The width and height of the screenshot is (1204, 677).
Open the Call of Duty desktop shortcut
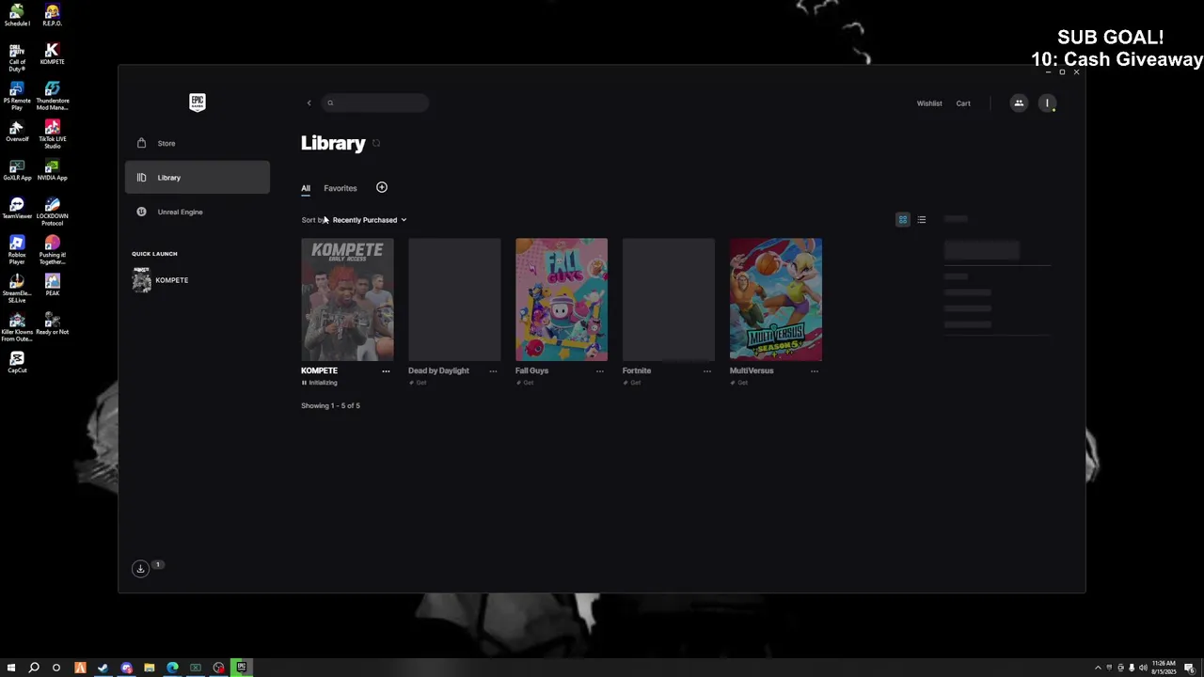(17, 57)
